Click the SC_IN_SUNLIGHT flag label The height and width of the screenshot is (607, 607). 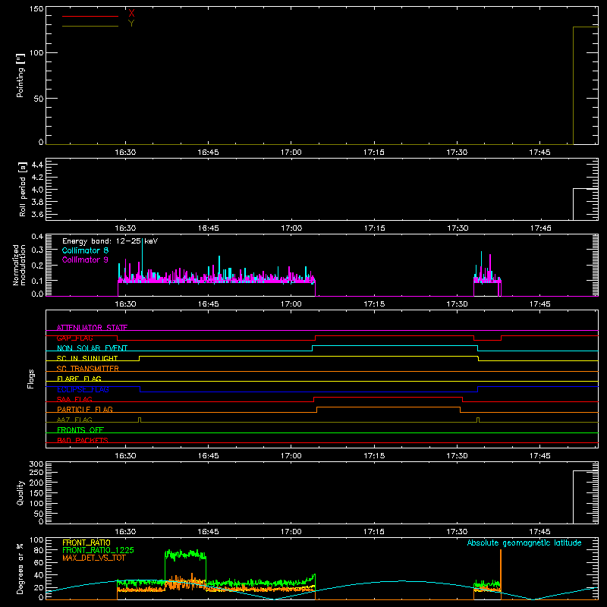pyautogui.click(x=87, y=358)
